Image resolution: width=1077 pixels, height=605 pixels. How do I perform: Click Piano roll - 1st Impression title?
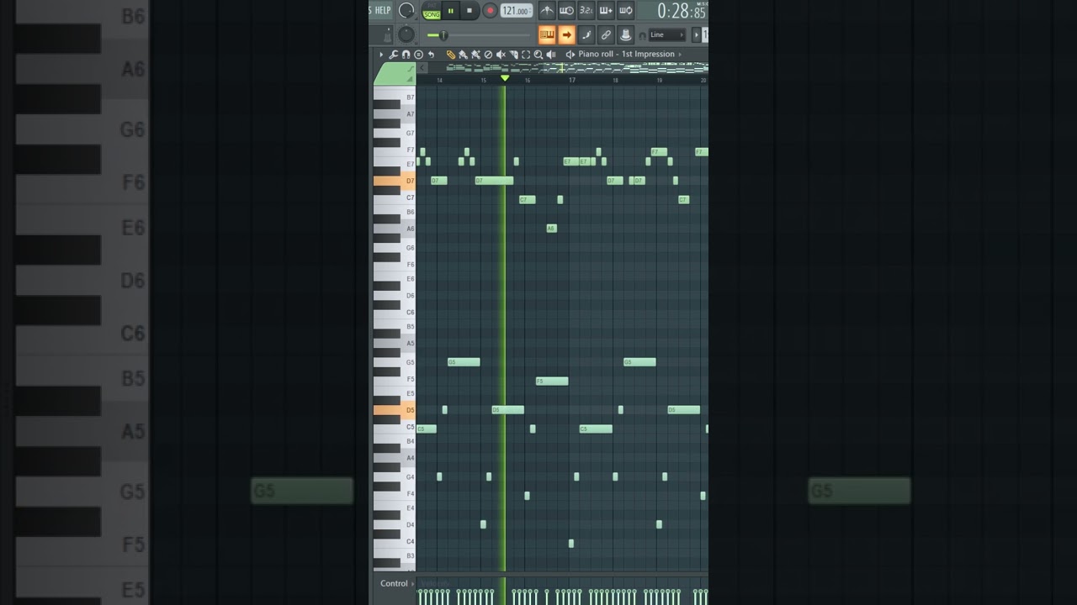pos(627,54)
